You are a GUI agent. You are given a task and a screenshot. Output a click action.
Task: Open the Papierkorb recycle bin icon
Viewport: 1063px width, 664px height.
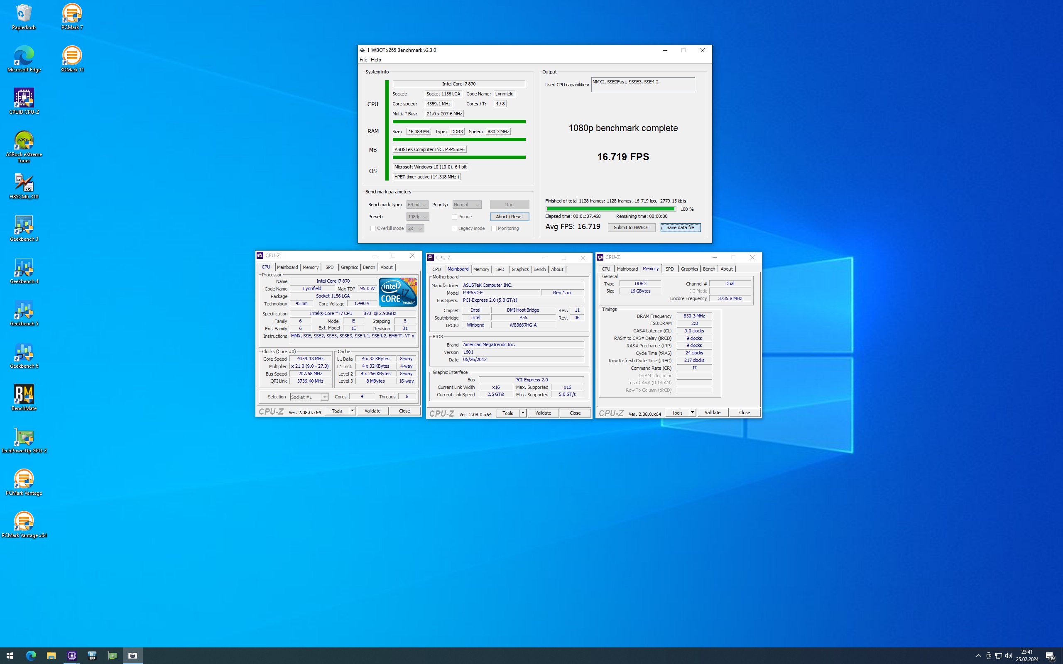click(24, 17)
